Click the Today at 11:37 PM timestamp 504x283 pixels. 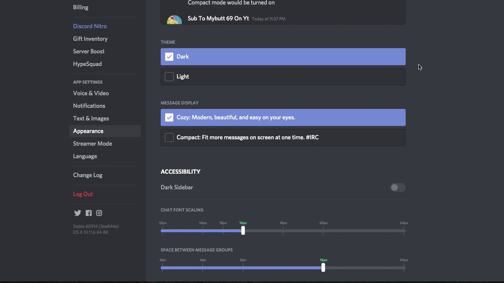coord(269,19)
